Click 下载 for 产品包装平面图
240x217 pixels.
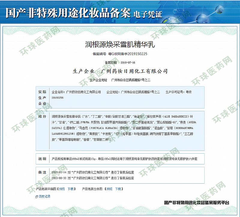[70, 189]
